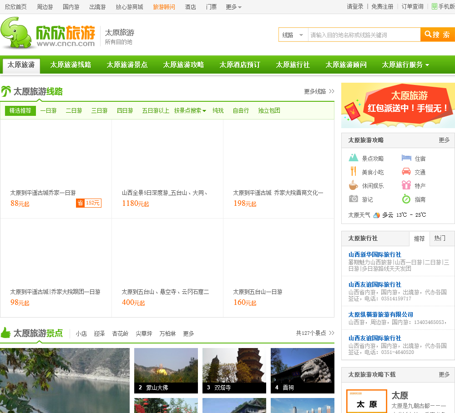The image size is (455, 413).
Task: Open the 山西全景5日深度游 route
Action: pos(165,193)
